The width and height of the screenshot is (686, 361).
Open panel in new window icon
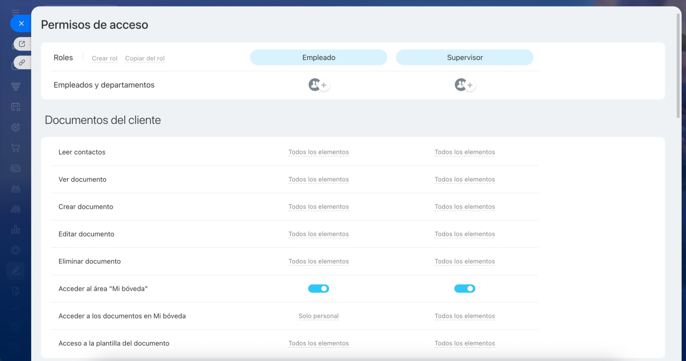22,44
